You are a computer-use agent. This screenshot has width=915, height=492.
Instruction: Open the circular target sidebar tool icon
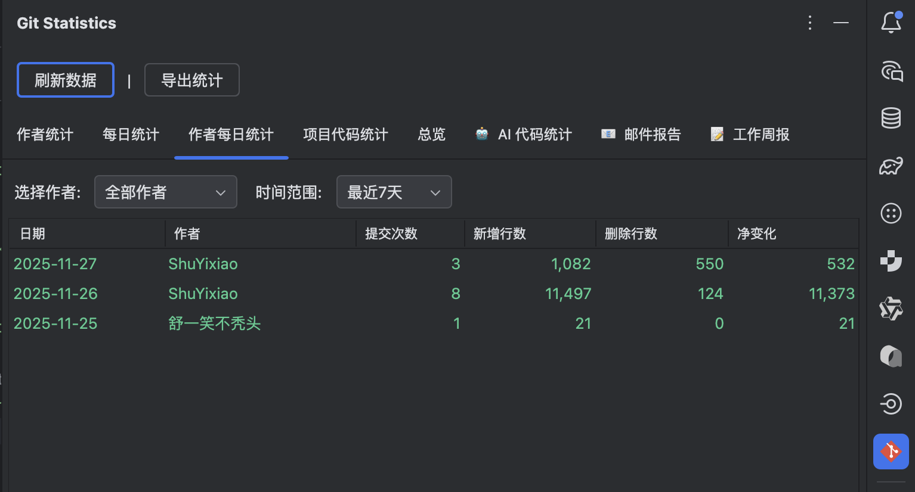[x=891, y=404]
